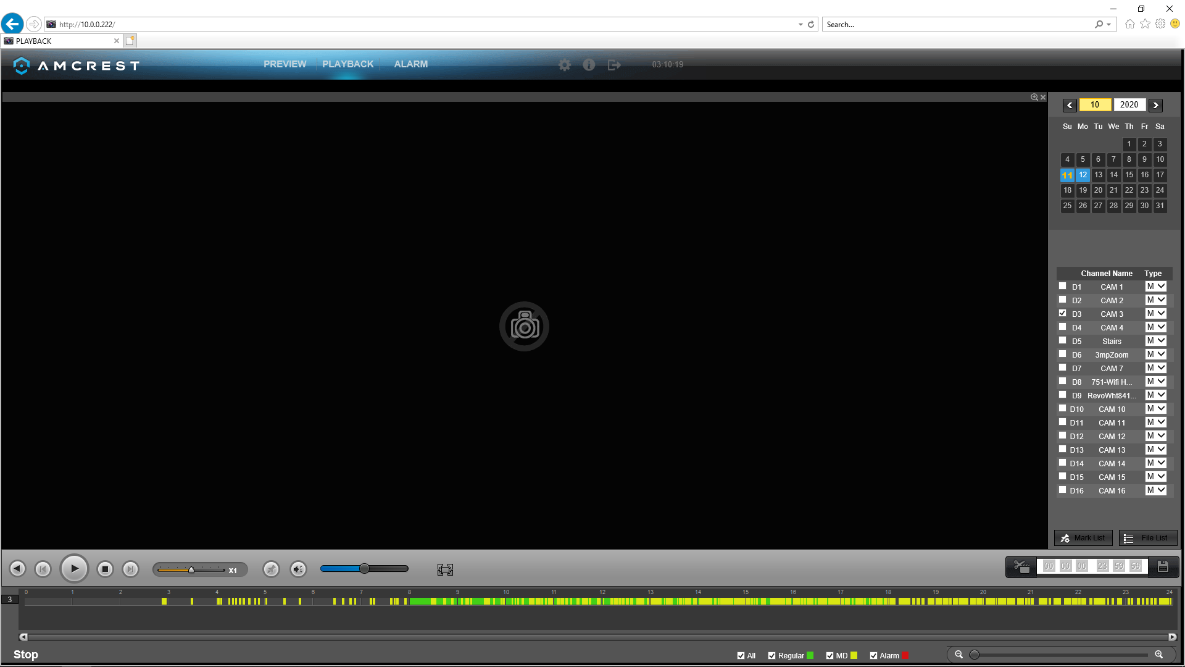Switch to the PREVIEW tab
The height and width of the screenshot is (667, 1185).
pyautogui.click(x=285, y=64)
